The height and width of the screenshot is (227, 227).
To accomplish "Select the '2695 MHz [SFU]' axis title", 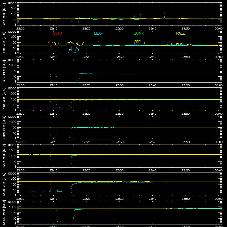I will tap(4, 127).
